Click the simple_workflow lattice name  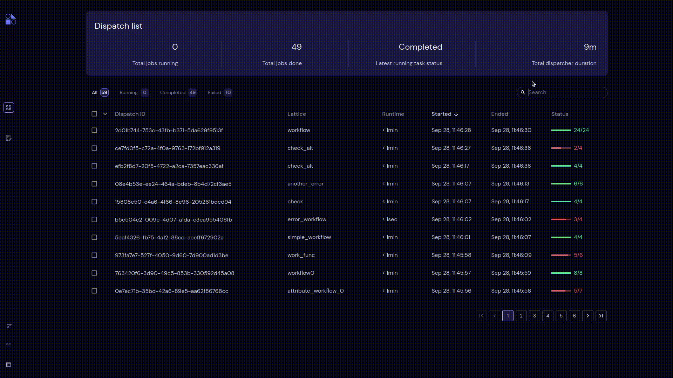(309, 237)
